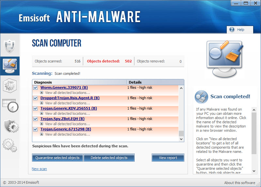Click the View report button
Screen dimensions: 261x187
click(x=168, y=158)
